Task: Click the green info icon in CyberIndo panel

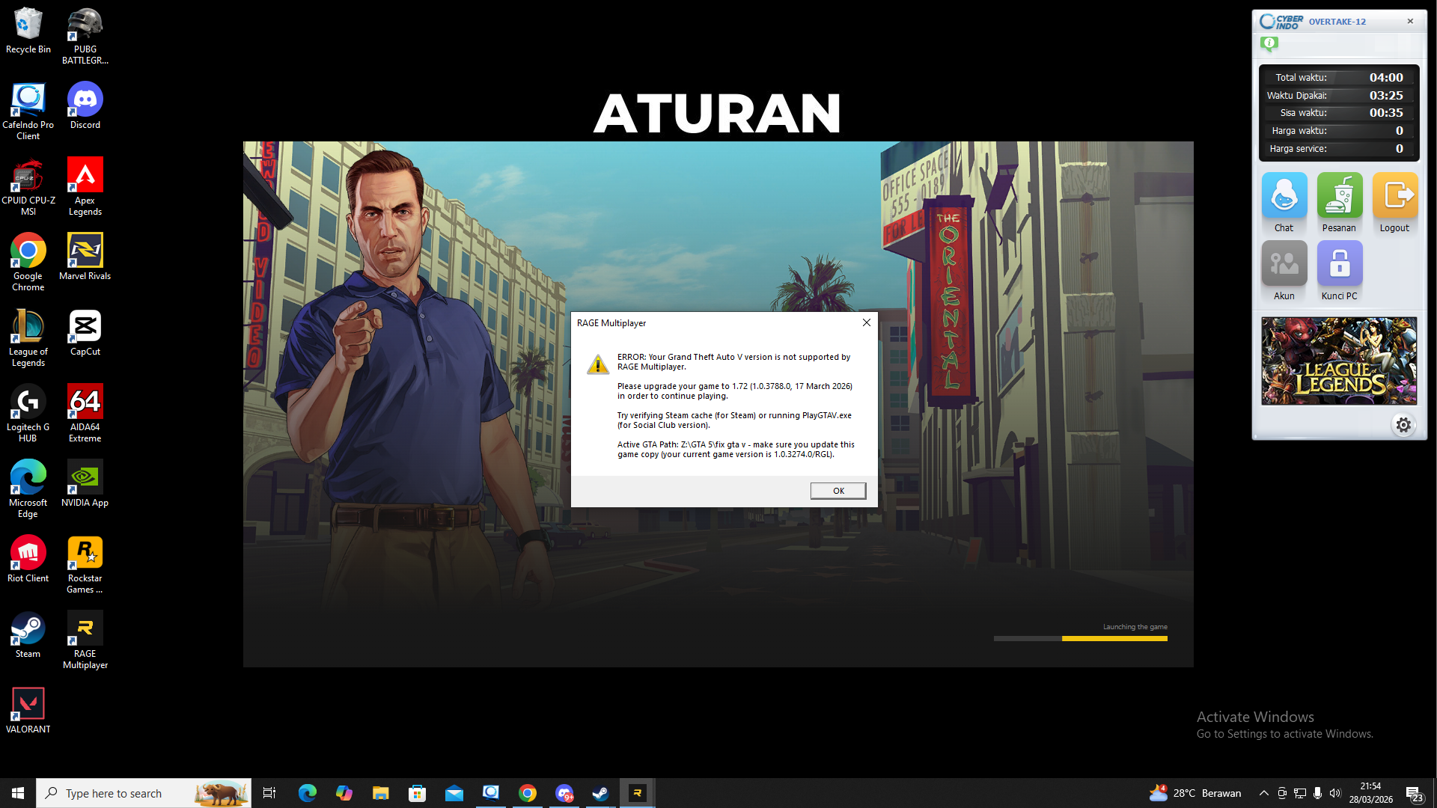Action: click(1269, 43)
